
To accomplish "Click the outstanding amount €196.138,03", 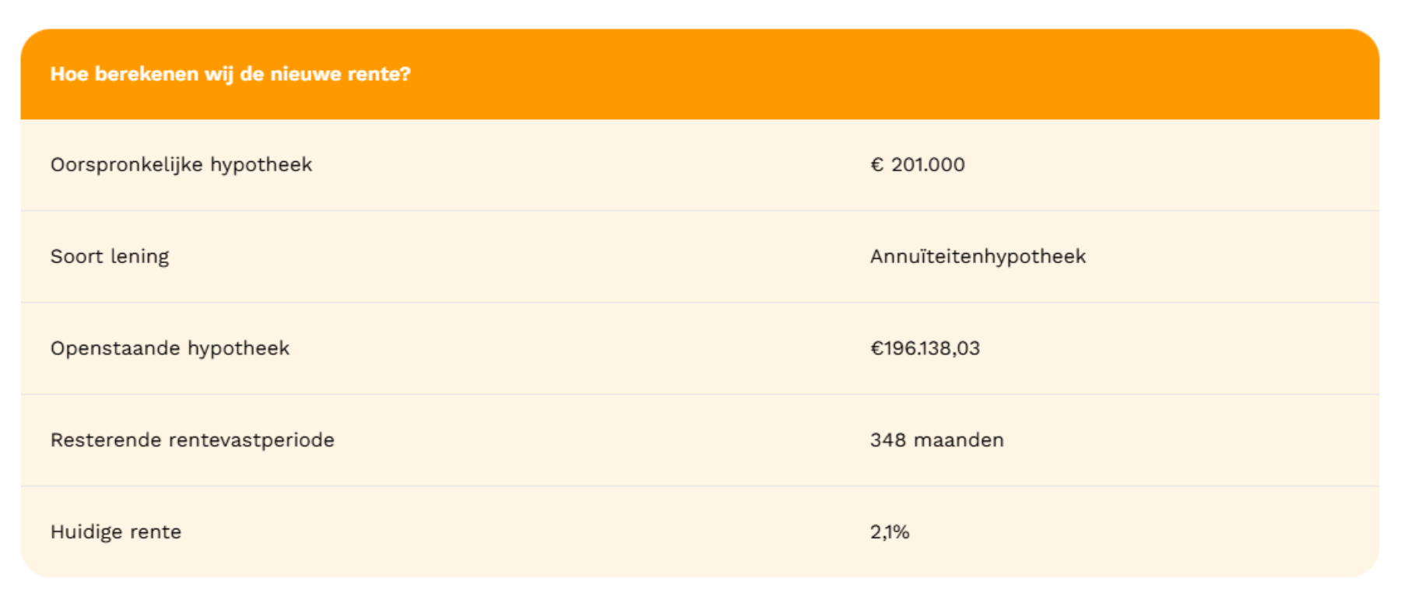I will click(925, 349).
